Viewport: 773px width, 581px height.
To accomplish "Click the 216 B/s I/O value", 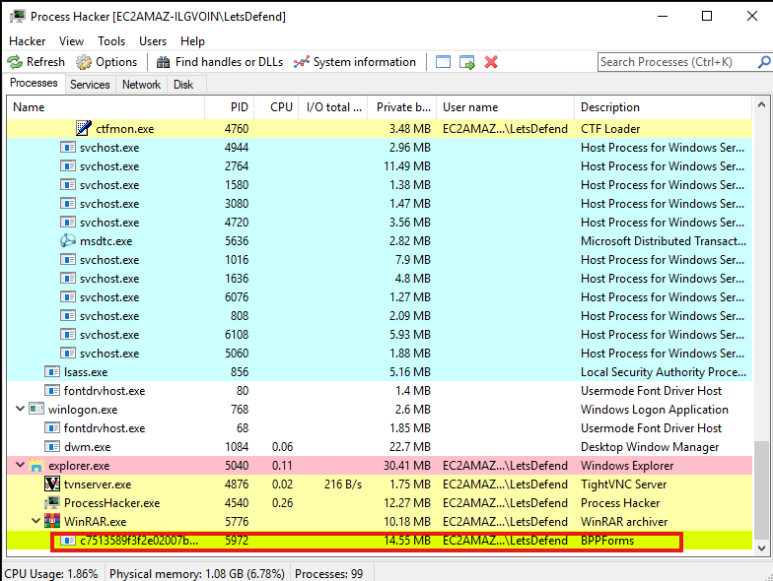I will click(x=343, y=484).
